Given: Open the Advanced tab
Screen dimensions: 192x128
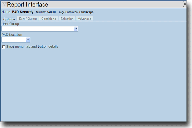Looking at the screenshot, I should tap(84, 19).
